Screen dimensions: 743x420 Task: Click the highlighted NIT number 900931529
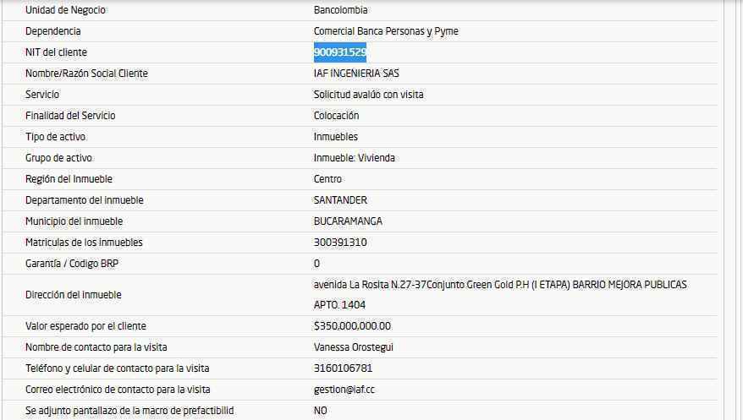pyautogui.click(x=339, y=52)
